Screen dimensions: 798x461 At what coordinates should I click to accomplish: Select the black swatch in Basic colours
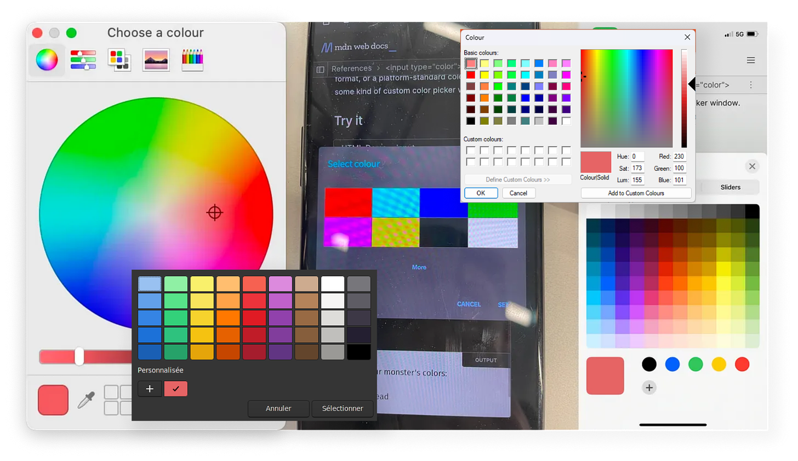coord(471,121)
